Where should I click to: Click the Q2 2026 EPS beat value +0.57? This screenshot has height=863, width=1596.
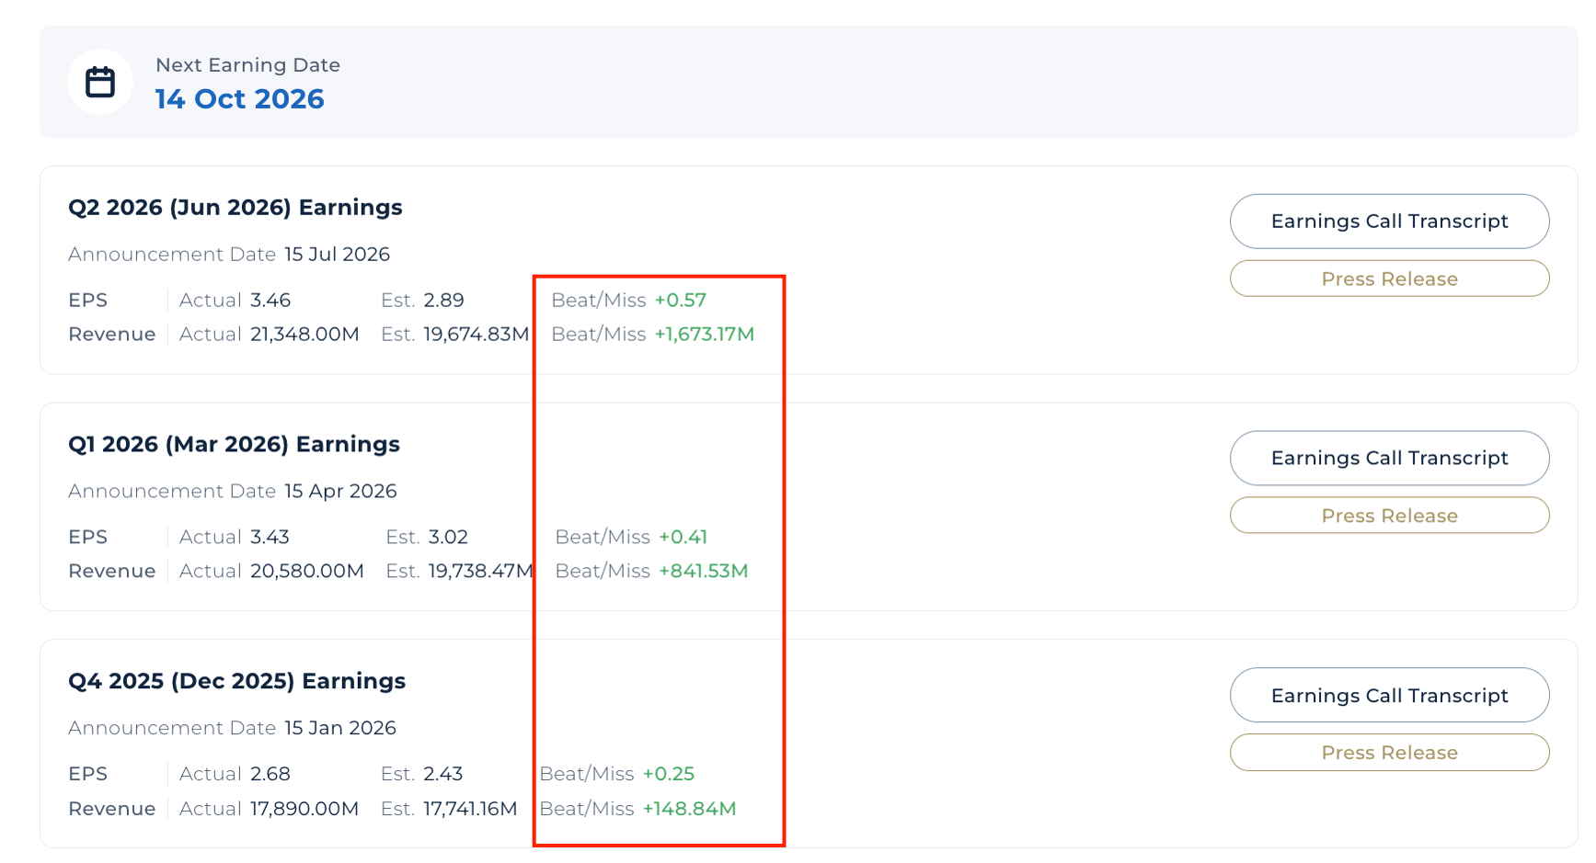pos(680,301)
